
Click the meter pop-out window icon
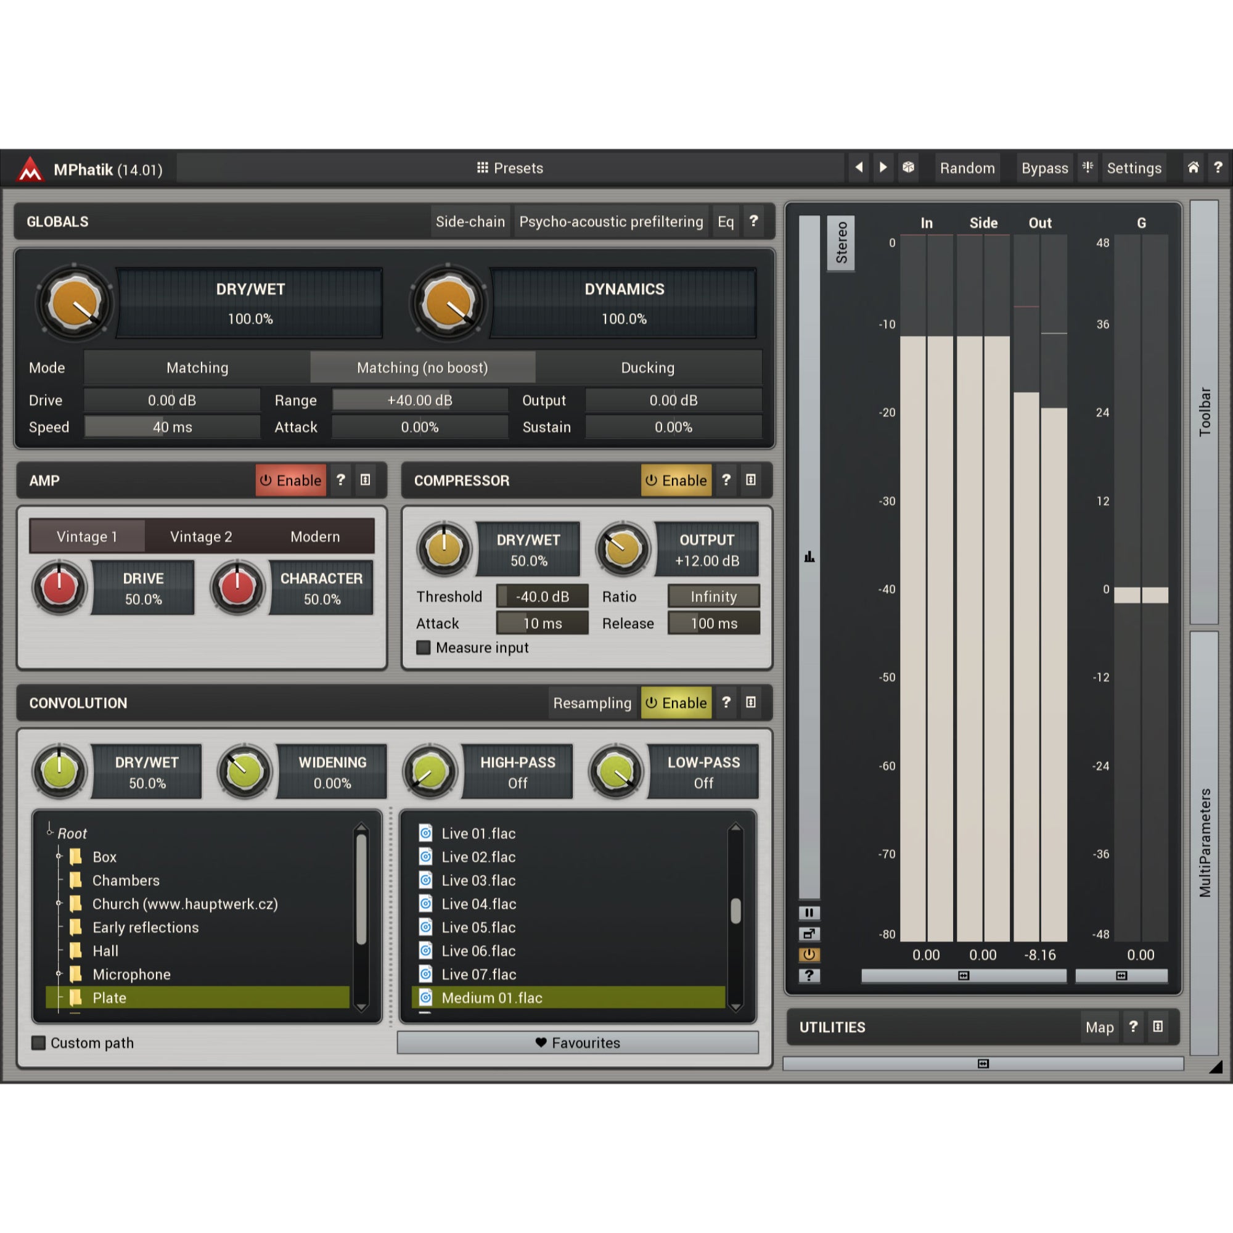[809, 933]
